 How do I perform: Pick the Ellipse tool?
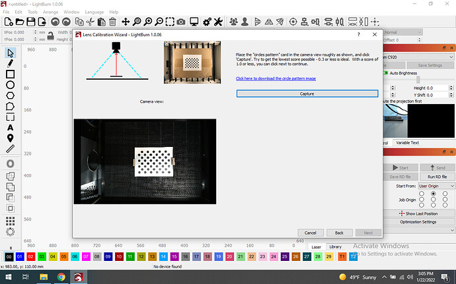pos(10,85)
